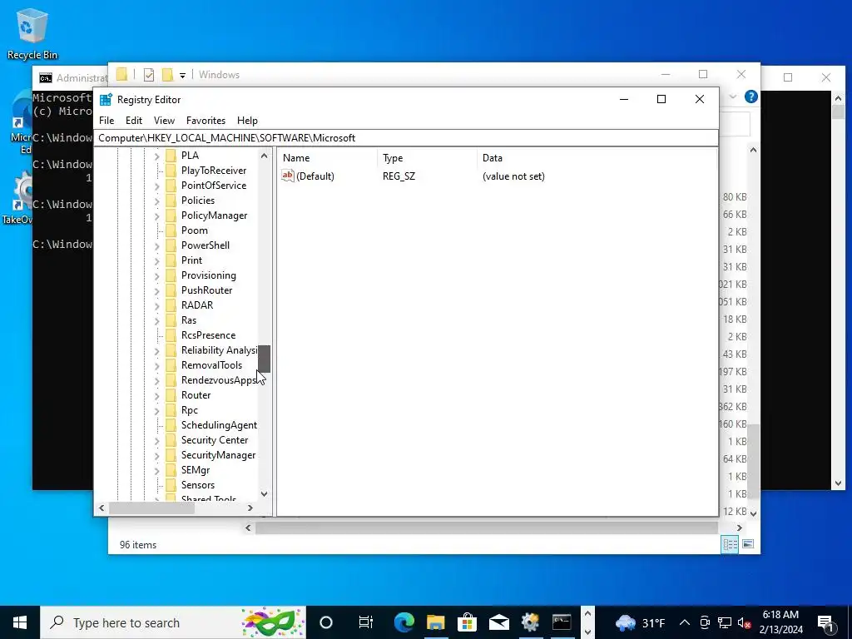Expand the PLA registry key

[156, 156]
